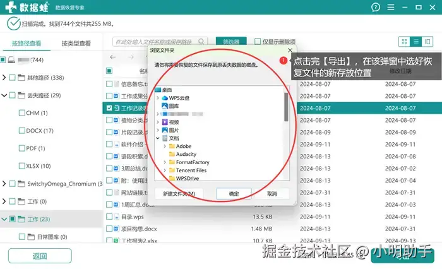Select the 文档 documents folder icon
The width and height of the screenshot is (442, 269).
click(x=165, y=138)
